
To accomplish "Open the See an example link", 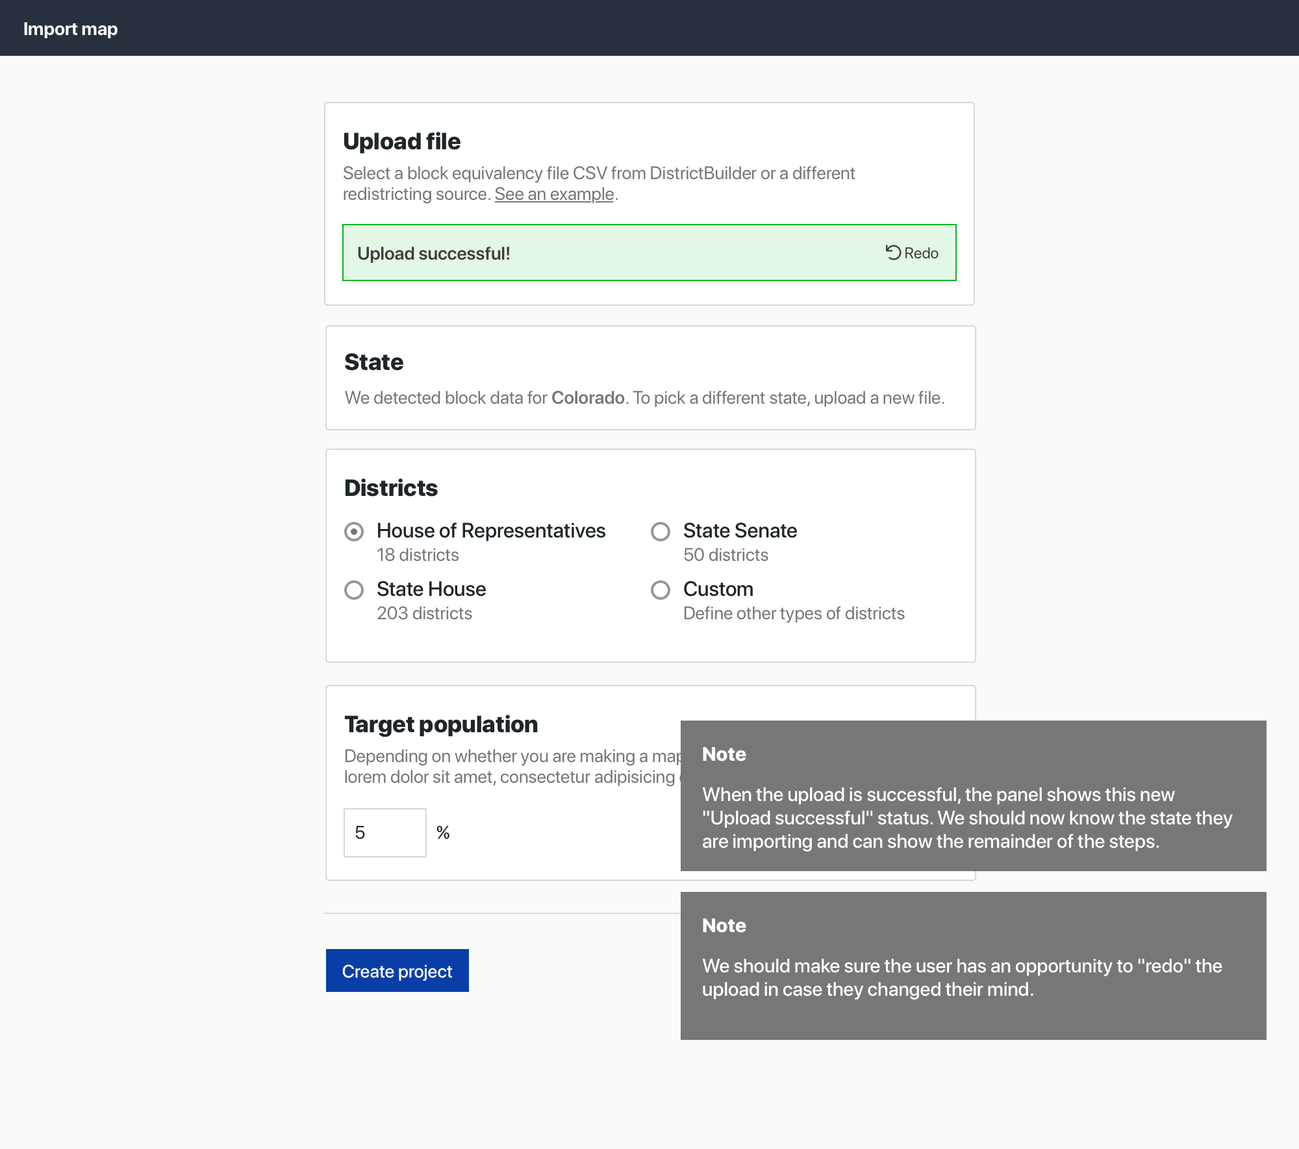I will coord(553,193).
